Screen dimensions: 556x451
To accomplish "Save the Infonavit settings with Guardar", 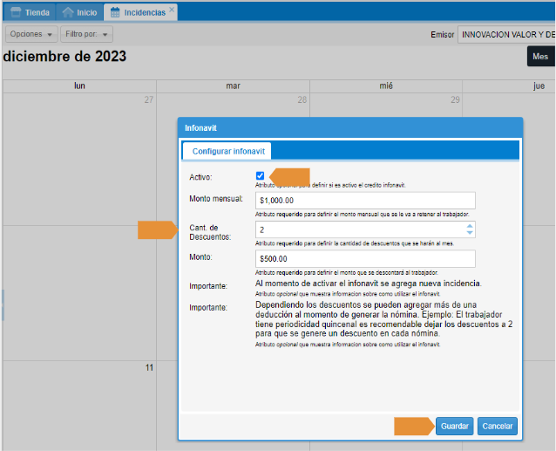I will click(x=454, y=427).
